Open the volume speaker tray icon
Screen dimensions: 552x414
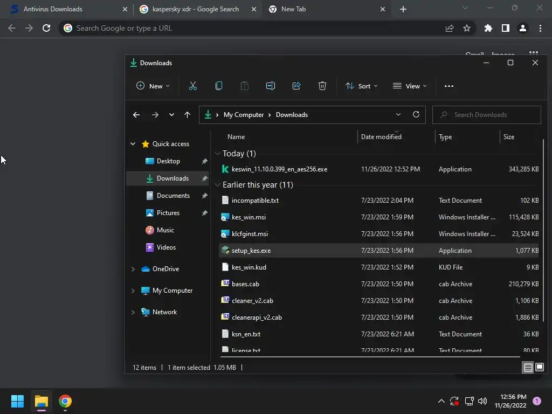[482, 401]
